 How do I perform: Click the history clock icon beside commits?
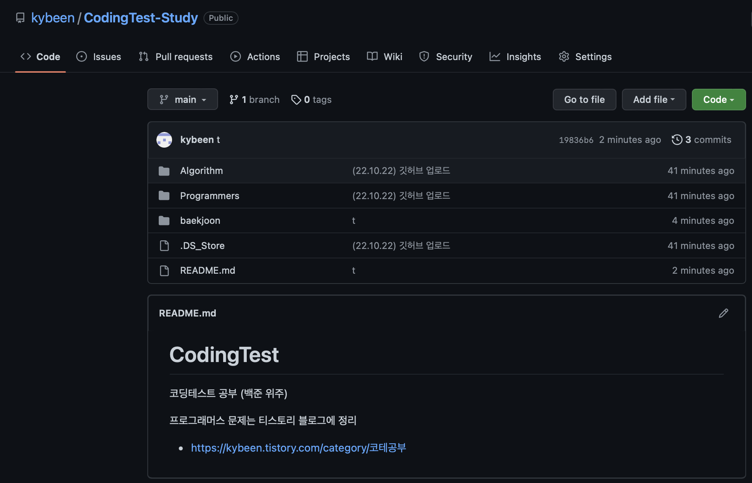(x=677, y=140)
